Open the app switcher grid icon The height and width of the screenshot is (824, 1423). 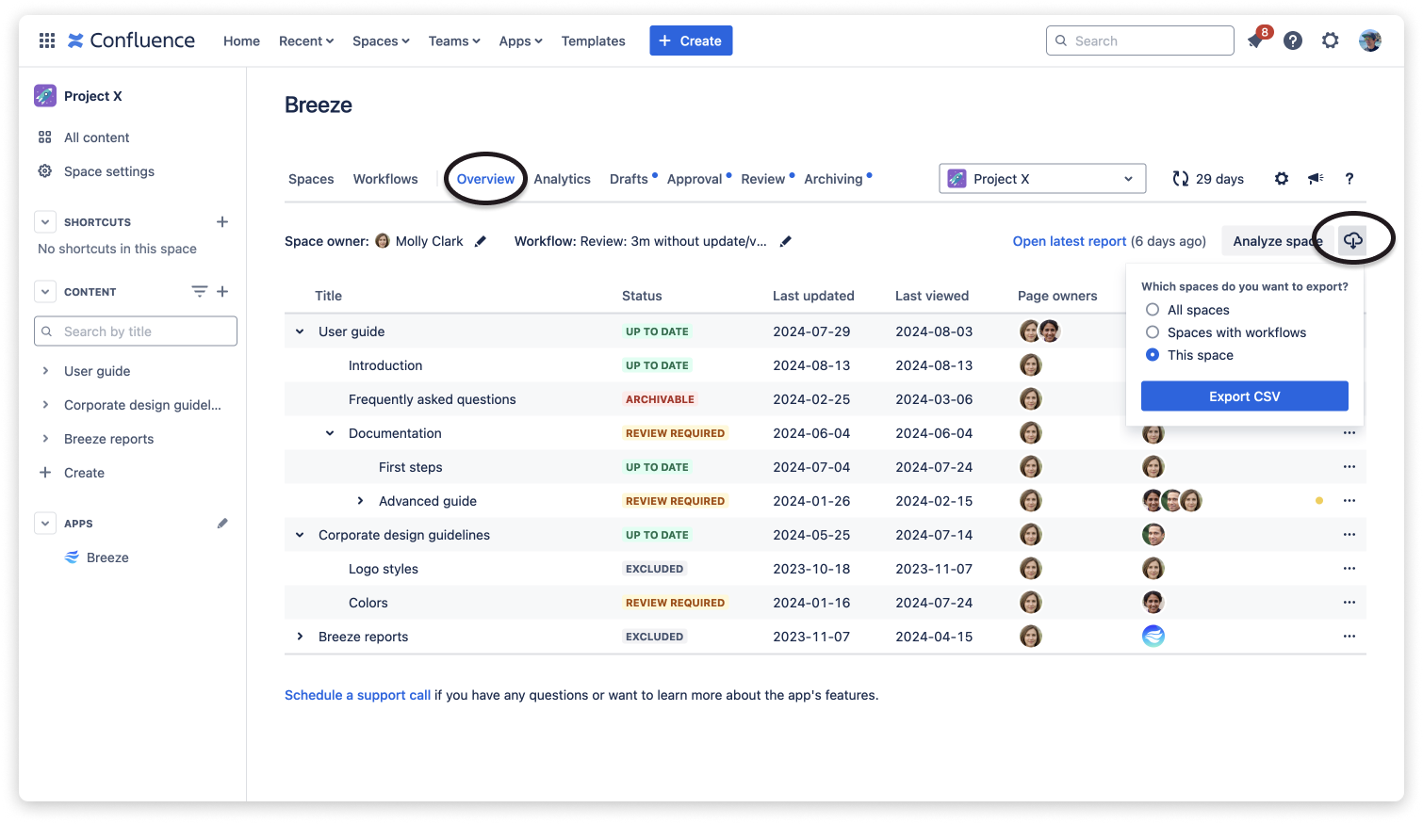click(x=47, y=40)
